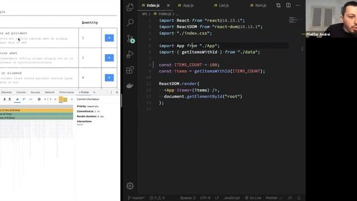Image resolution: width=357 pixels, height=201 pixels.
Task: Select the lower green flamegraph bar
Action: tap(36, 118)
